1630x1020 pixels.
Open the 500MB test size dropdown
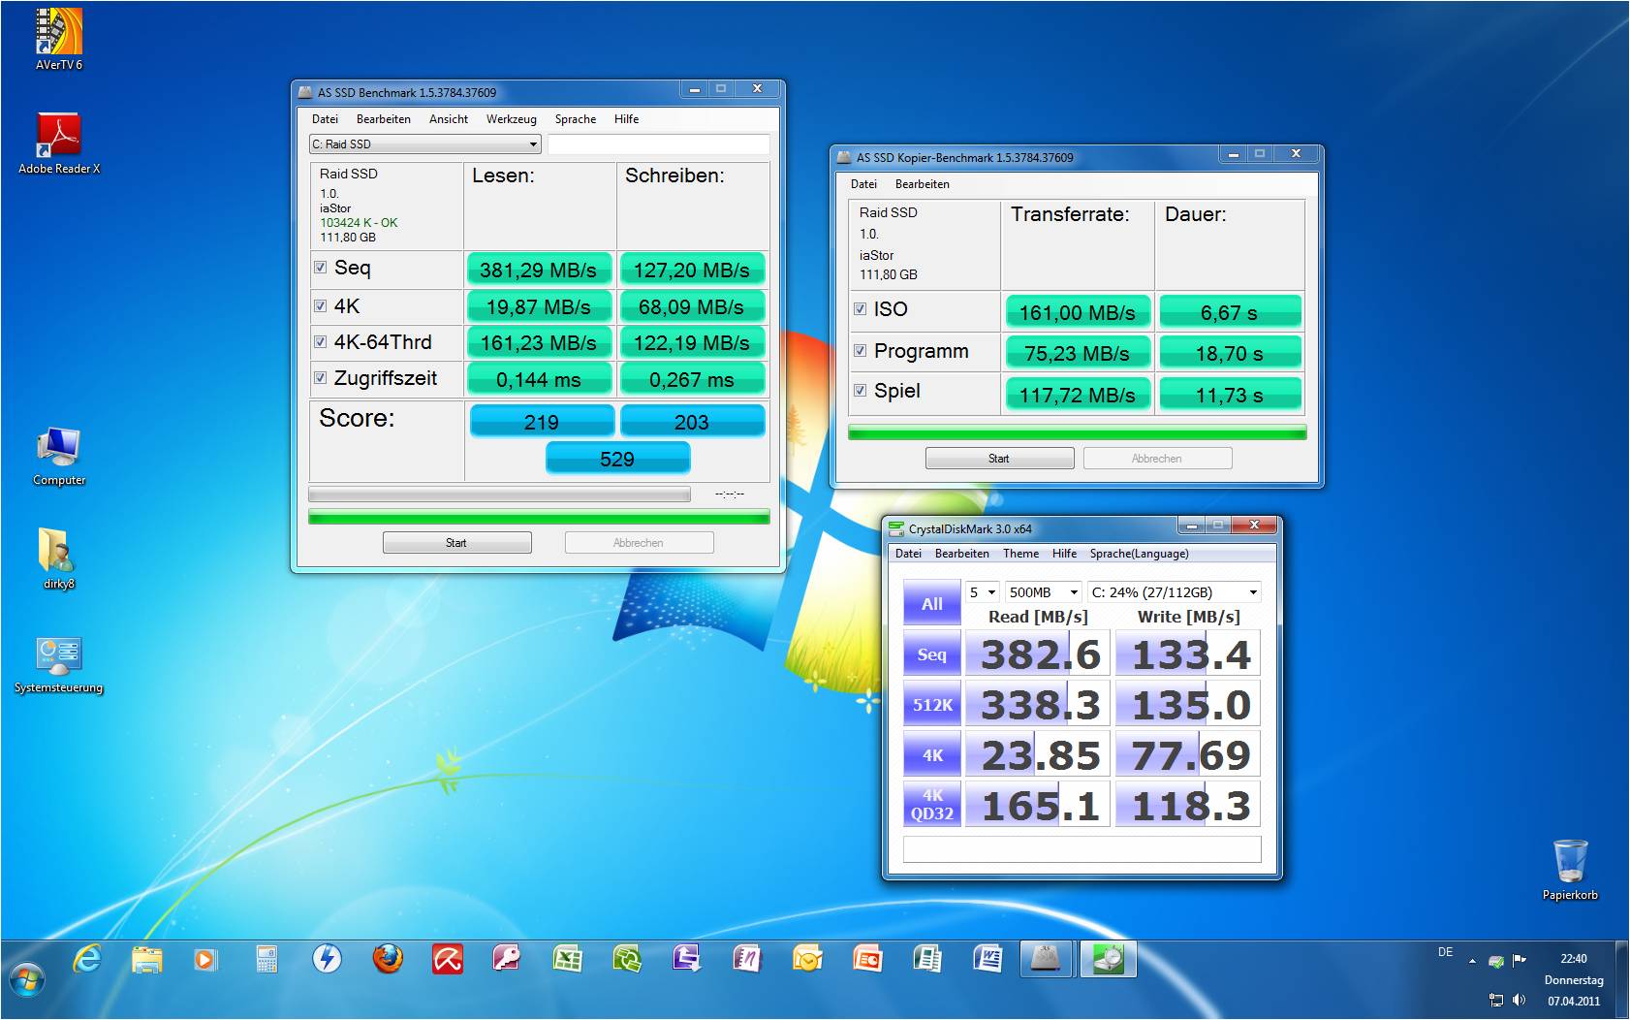tap(1044, 591)
